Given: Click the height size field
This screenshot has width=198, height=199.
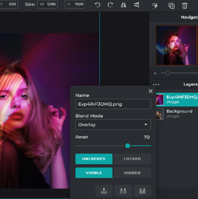Looking at the screenshot, I should [75, 4].
